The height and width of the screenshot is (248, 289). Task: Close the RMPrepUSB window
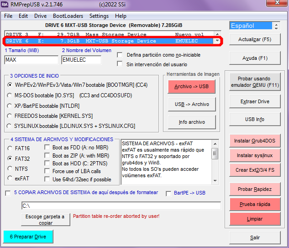(x=277, y=3)
